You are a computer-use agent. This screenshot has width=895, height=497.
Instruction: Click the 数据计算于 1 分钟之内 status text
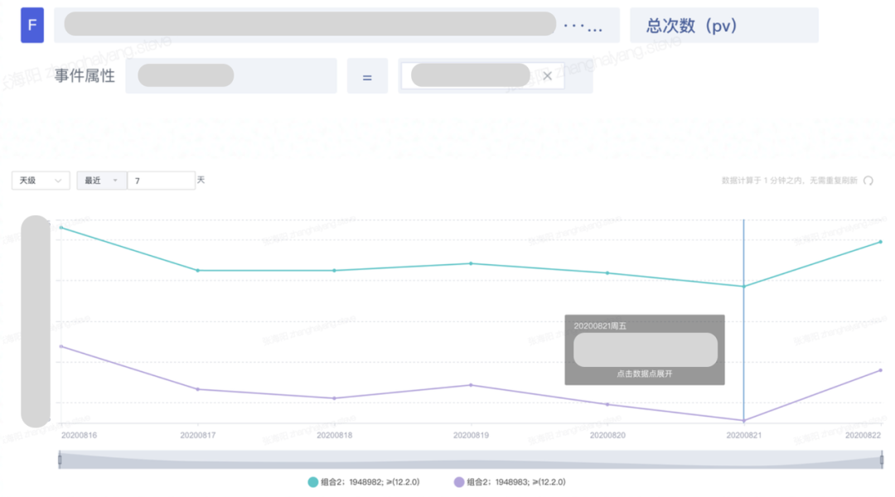click(790, 181)
